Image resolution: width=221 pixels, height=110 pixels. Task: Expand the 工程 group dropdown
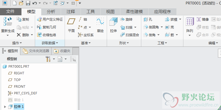tap(162, 43)
